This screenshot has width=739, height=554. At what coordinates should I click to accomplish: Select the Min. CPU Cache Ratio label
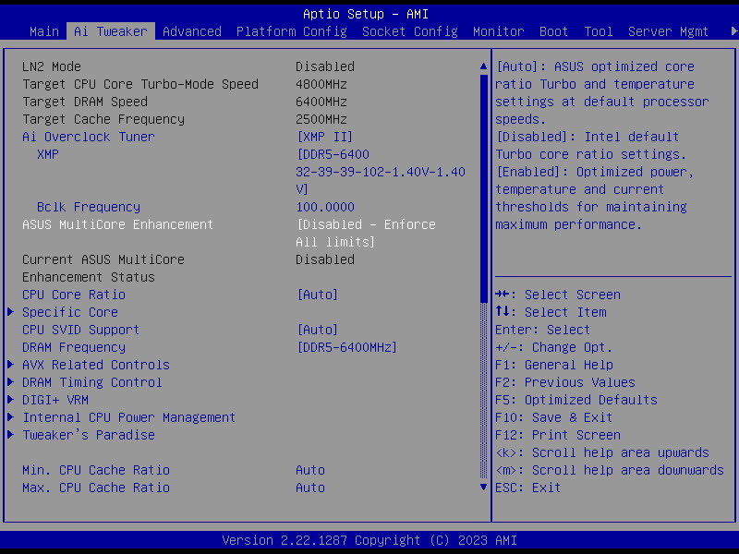point(96,470)
